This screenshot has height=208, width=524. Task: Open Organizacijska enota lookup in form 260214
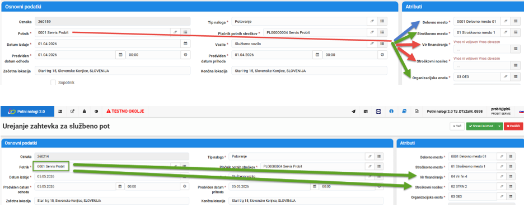click(511, 196)
